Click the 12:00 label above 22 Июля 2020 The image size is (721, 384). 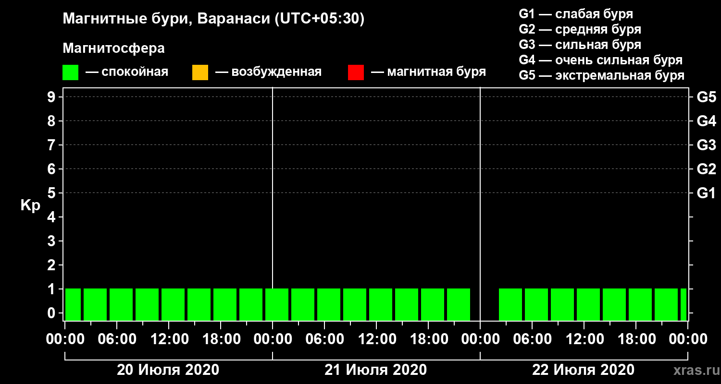coord(584,339)
